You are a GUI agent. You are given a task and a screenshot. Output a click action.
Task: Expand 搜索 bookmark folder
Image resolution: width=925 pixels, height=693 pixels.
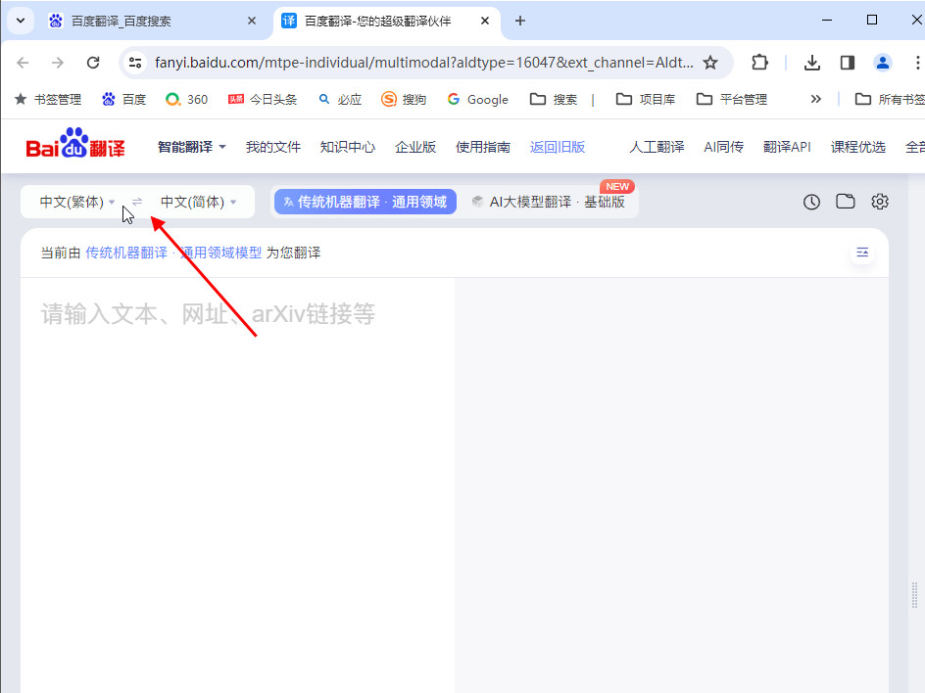click(554, 100)
